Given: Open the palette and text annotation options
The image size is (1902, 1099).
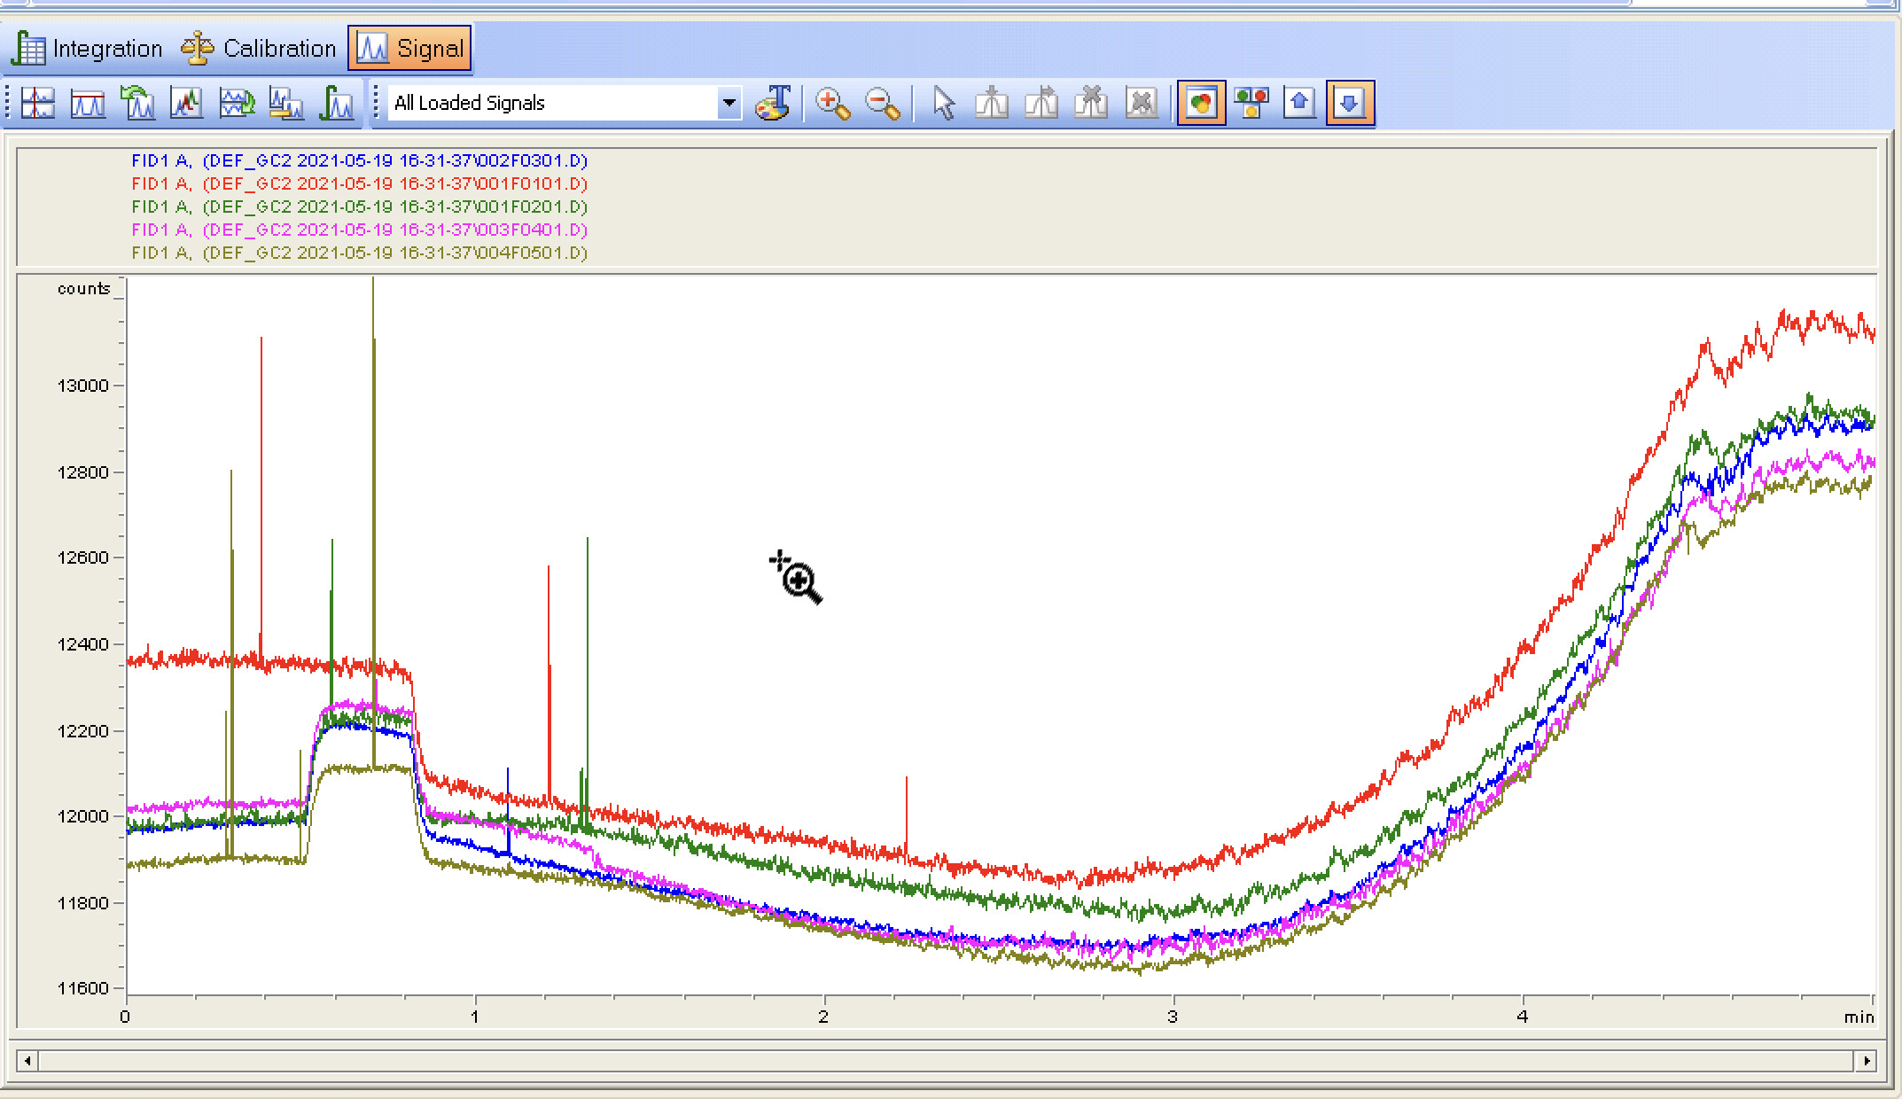Looking at the screenshot, I should click(x=773, y=103).
